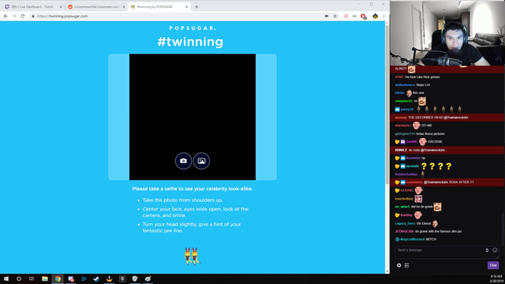Open the Paint palette app on taskbar

click(148, 278)
